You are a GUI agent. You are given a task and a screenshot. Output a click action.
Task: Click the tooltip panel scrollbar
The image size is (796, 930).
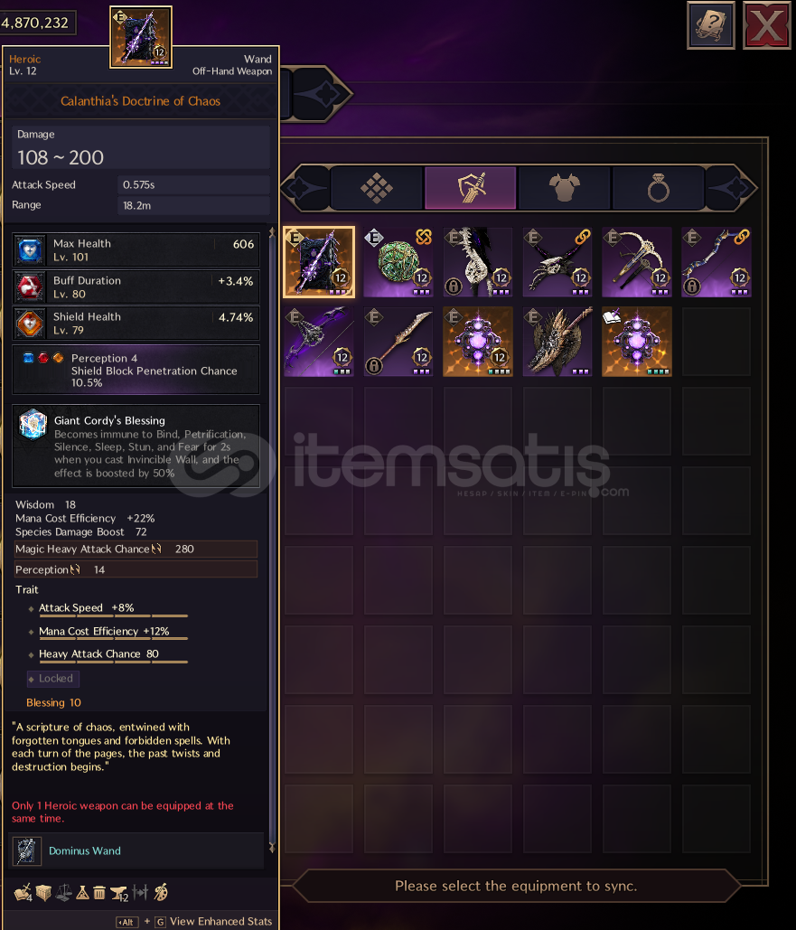272,540
